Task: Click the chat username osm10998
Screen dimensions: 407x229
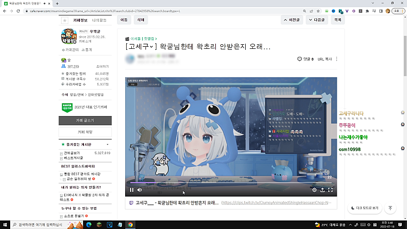Action: [350, 149]
